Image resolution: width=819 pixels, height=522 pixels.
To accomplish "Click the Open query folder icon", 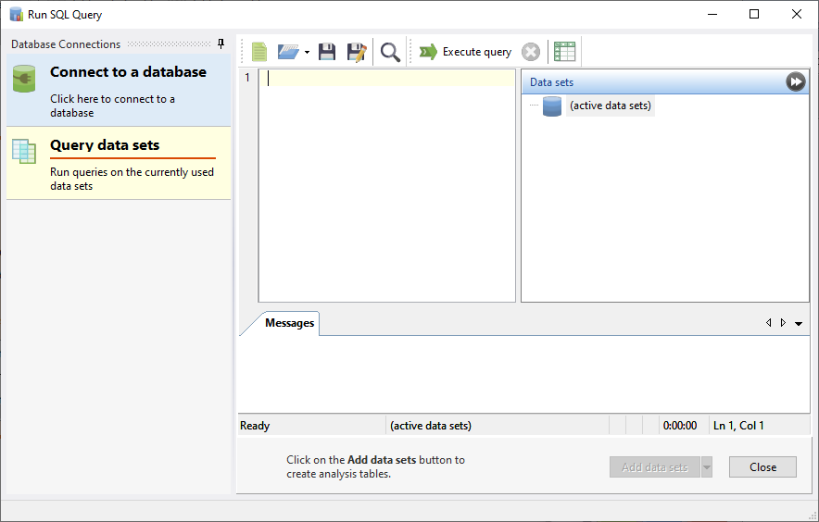I will click(288, 52).
